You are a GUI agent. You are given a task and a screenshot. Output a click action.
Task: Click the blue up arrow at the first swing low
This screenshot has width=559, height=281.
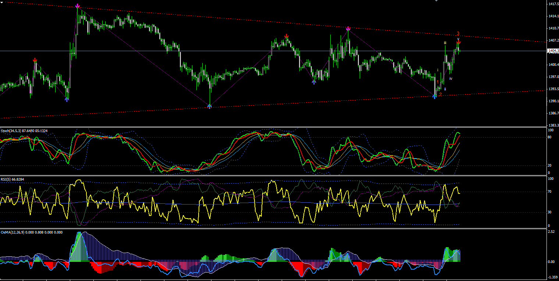click(67, 99)
